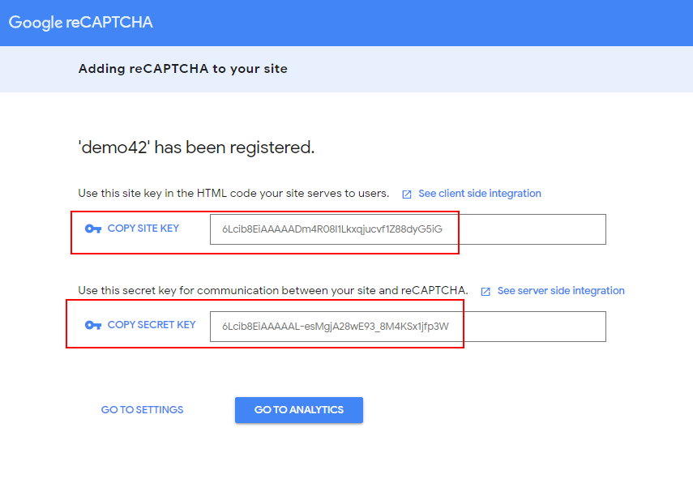Image resolution: width=693 pixels, height=483 pixels.
Task: Click the GO TO ANALYTICS button
Action: (x=299, y=410)
